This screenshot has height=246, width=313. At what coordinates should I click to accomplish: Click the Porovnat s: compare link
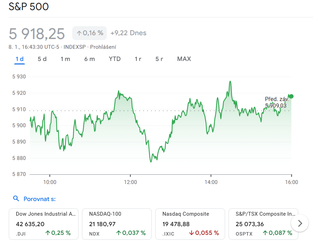coord(39,199)
